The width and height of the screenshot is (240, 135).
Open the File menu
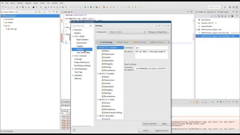click(2, 3)
